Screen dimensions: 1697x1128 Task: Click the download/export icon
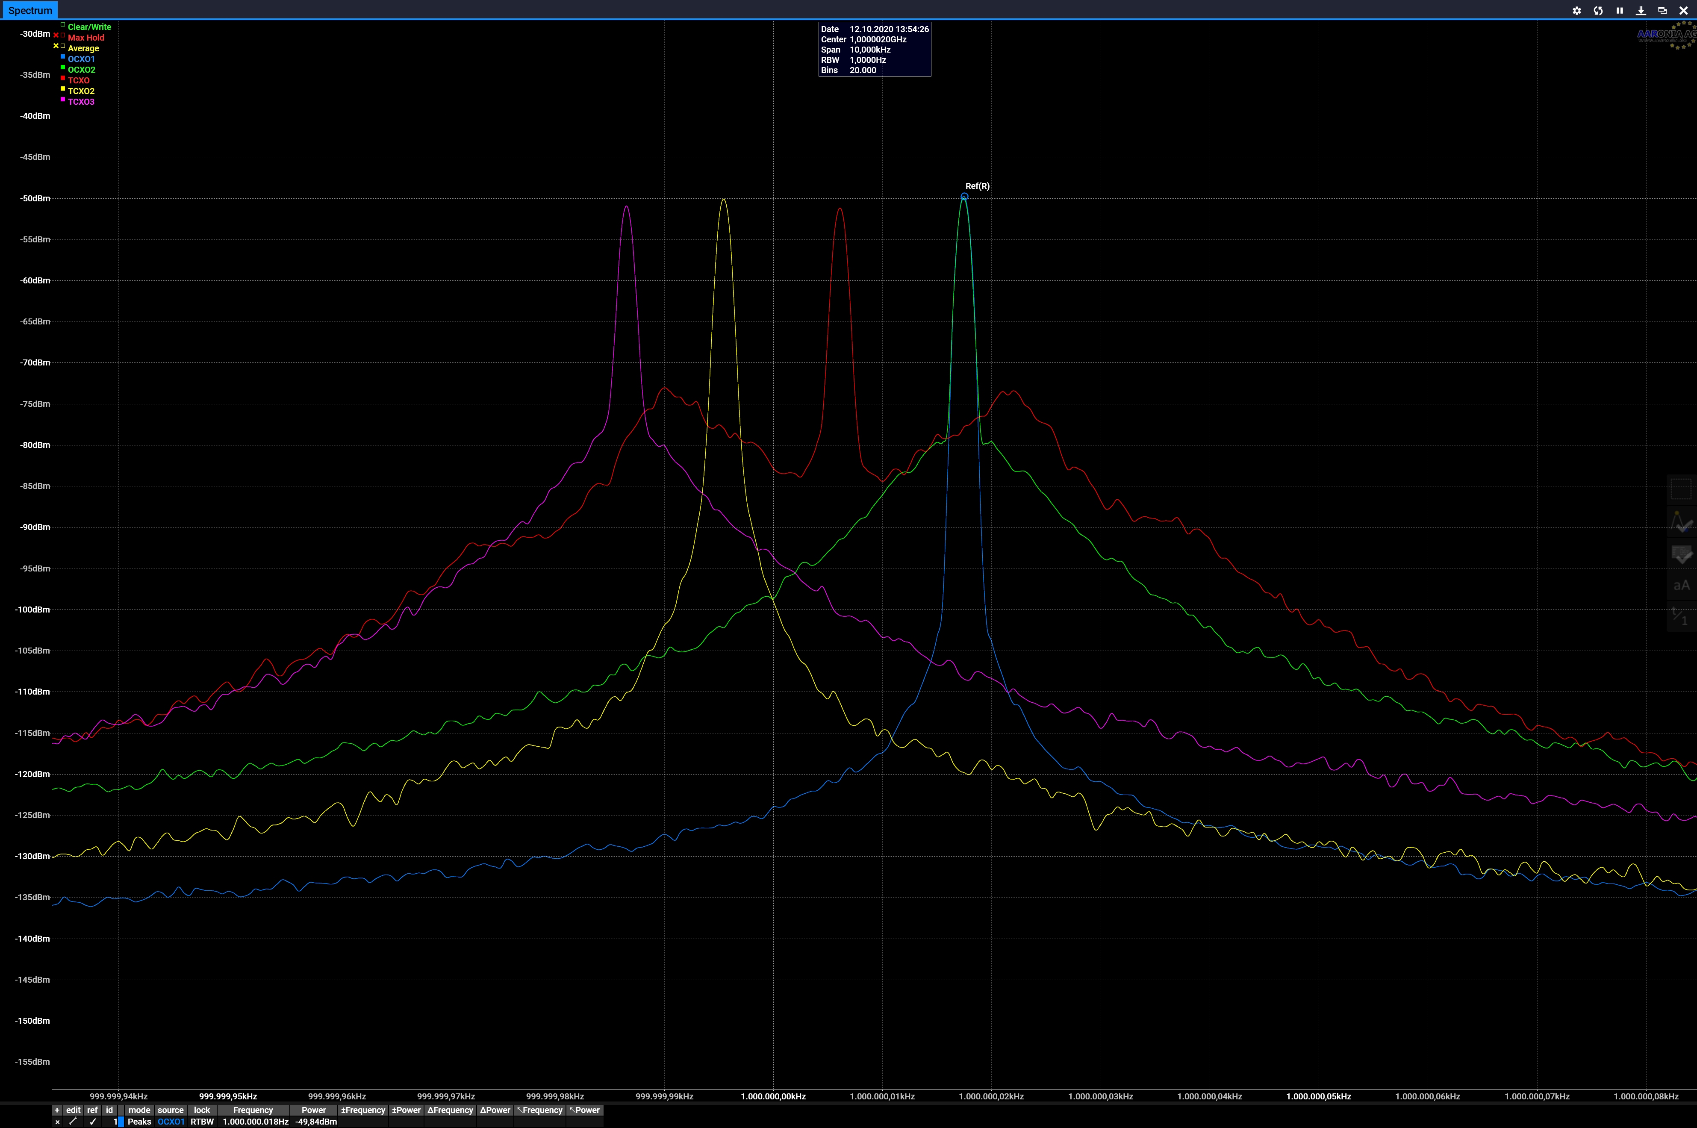click(1641, 11)
